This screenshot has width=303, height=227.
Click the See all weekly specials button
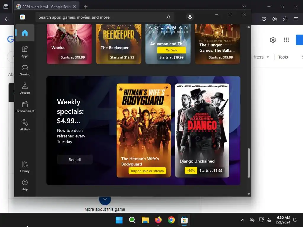[75, 160]
